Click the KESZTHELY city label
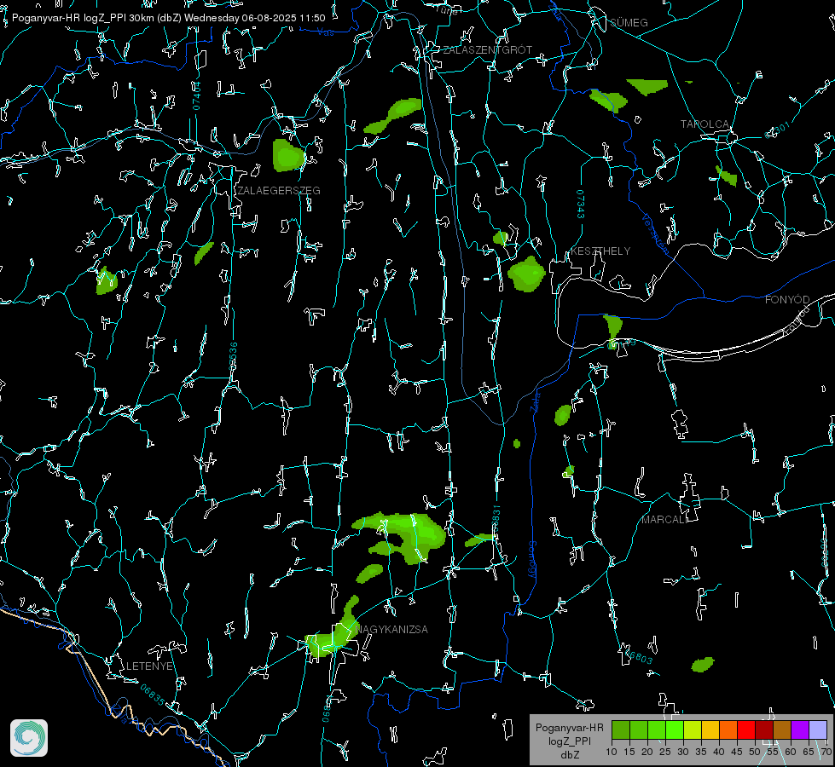Viewport: 835px width, 767px height. pyautogui.click(x=600, y=251)
